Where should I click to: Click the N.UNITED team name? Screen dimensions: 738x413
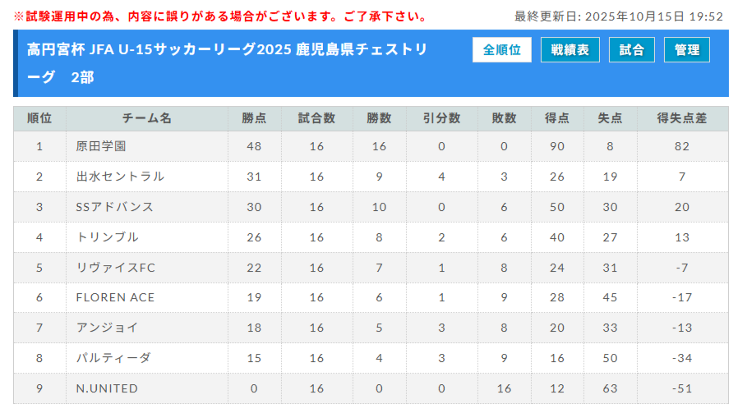click(107, 388)
